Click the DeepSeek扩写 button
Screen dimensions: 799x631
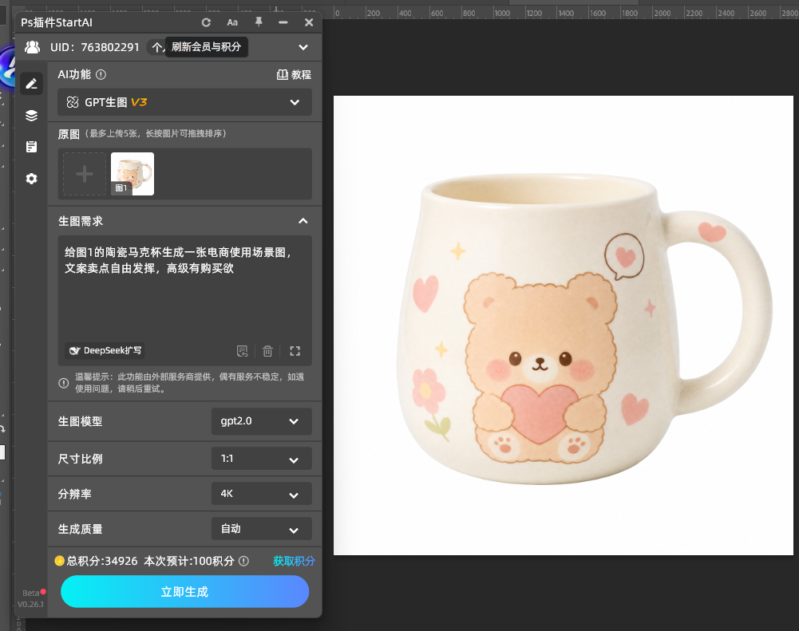coord(105,350)
